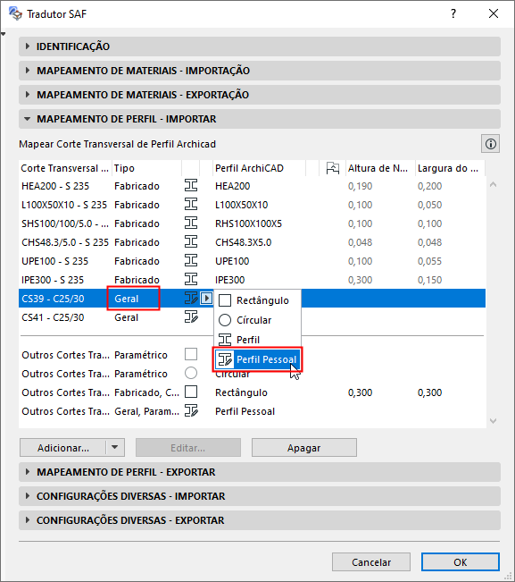Click the profile icon in HEA200 row

tap(191, 185)
